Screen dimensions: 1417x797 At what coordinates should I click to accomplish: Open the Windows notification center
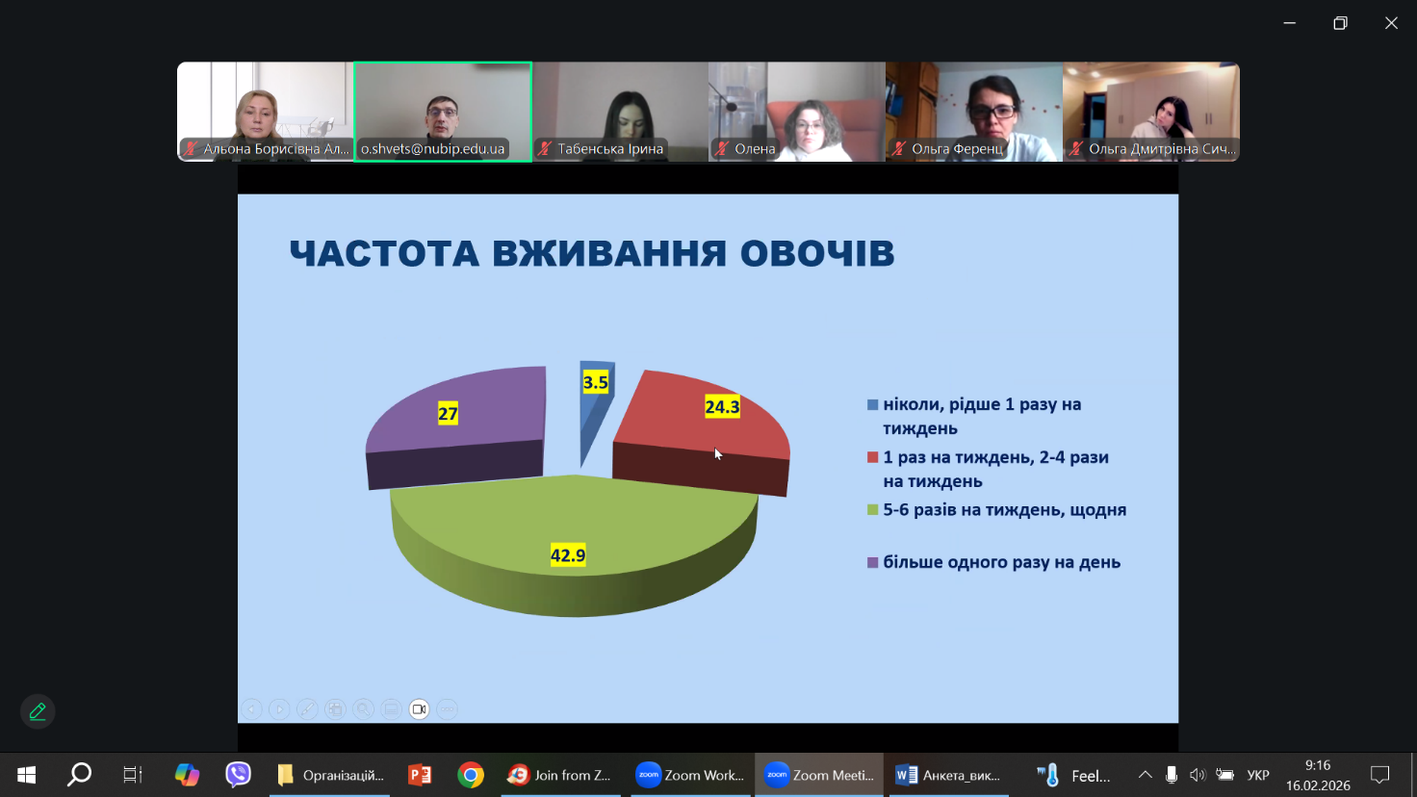1379,775
